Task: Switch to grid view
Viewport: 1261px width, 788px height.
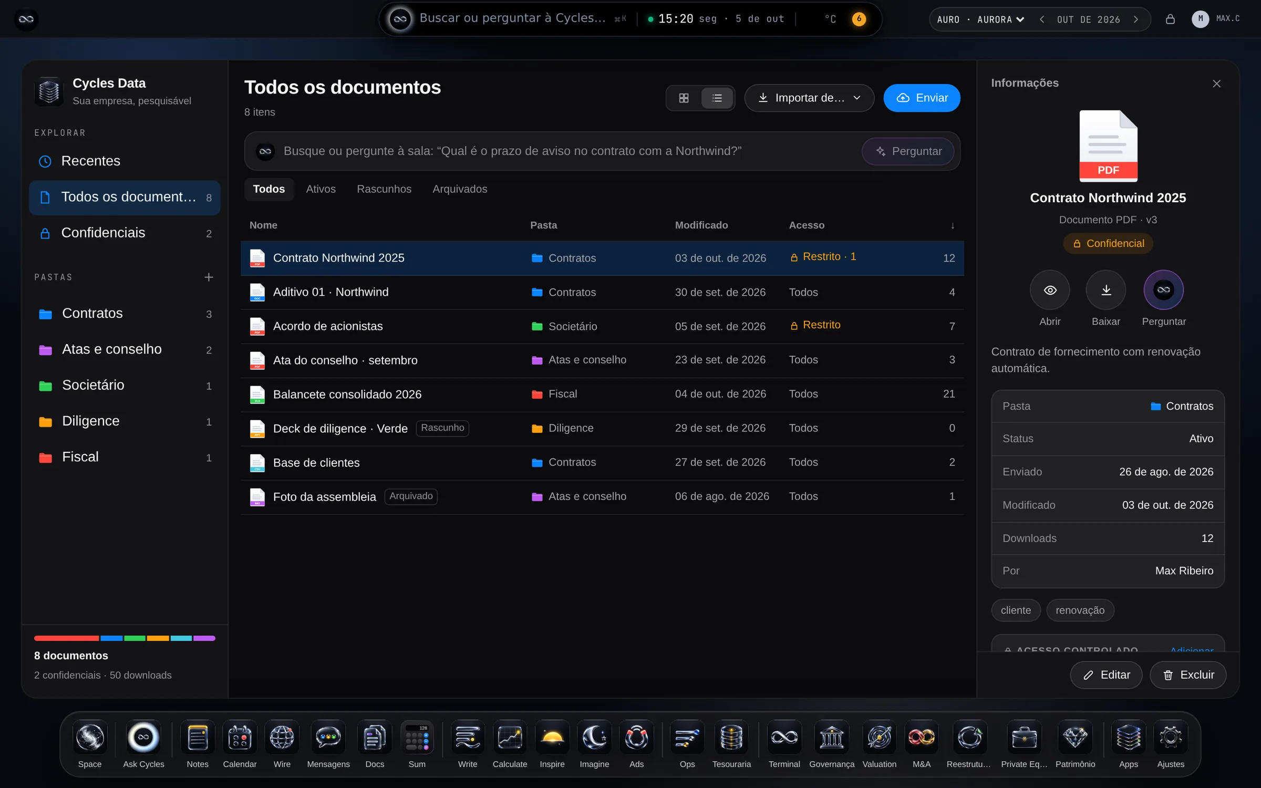Action: pyautogui.click(x=684, y=98)
